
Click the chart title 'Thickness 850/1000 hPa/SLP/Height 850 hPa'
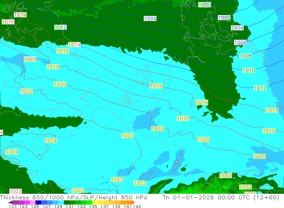[x=74, y=197]
